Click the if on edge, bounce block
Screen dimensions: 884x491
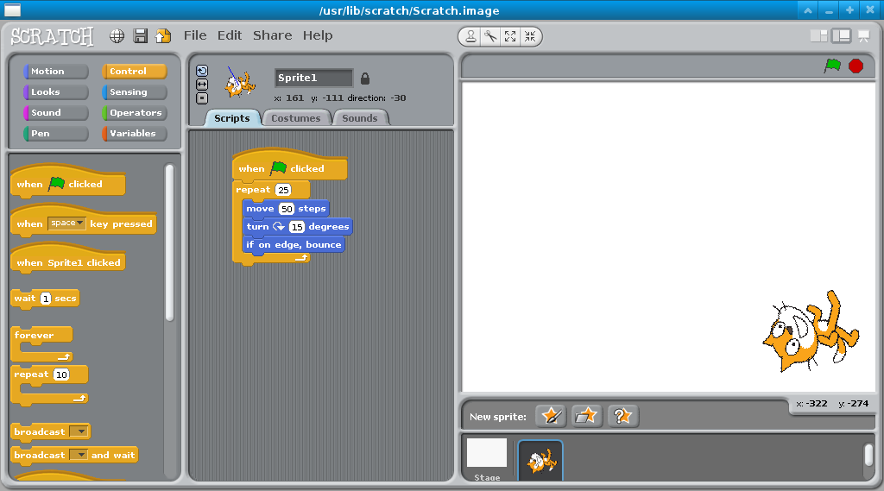(294, 245)
